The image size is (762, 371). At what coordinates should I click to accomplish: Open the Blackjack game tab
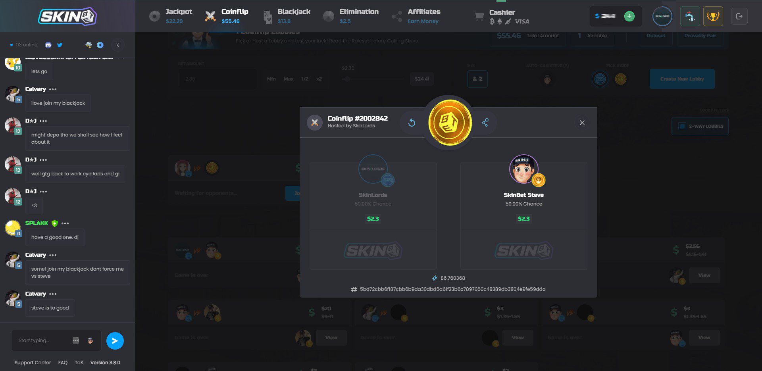(x=287, y=16)
